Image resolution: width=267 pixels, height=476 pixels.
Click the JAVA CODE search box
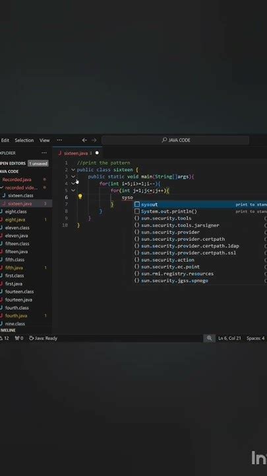(175, 140)
